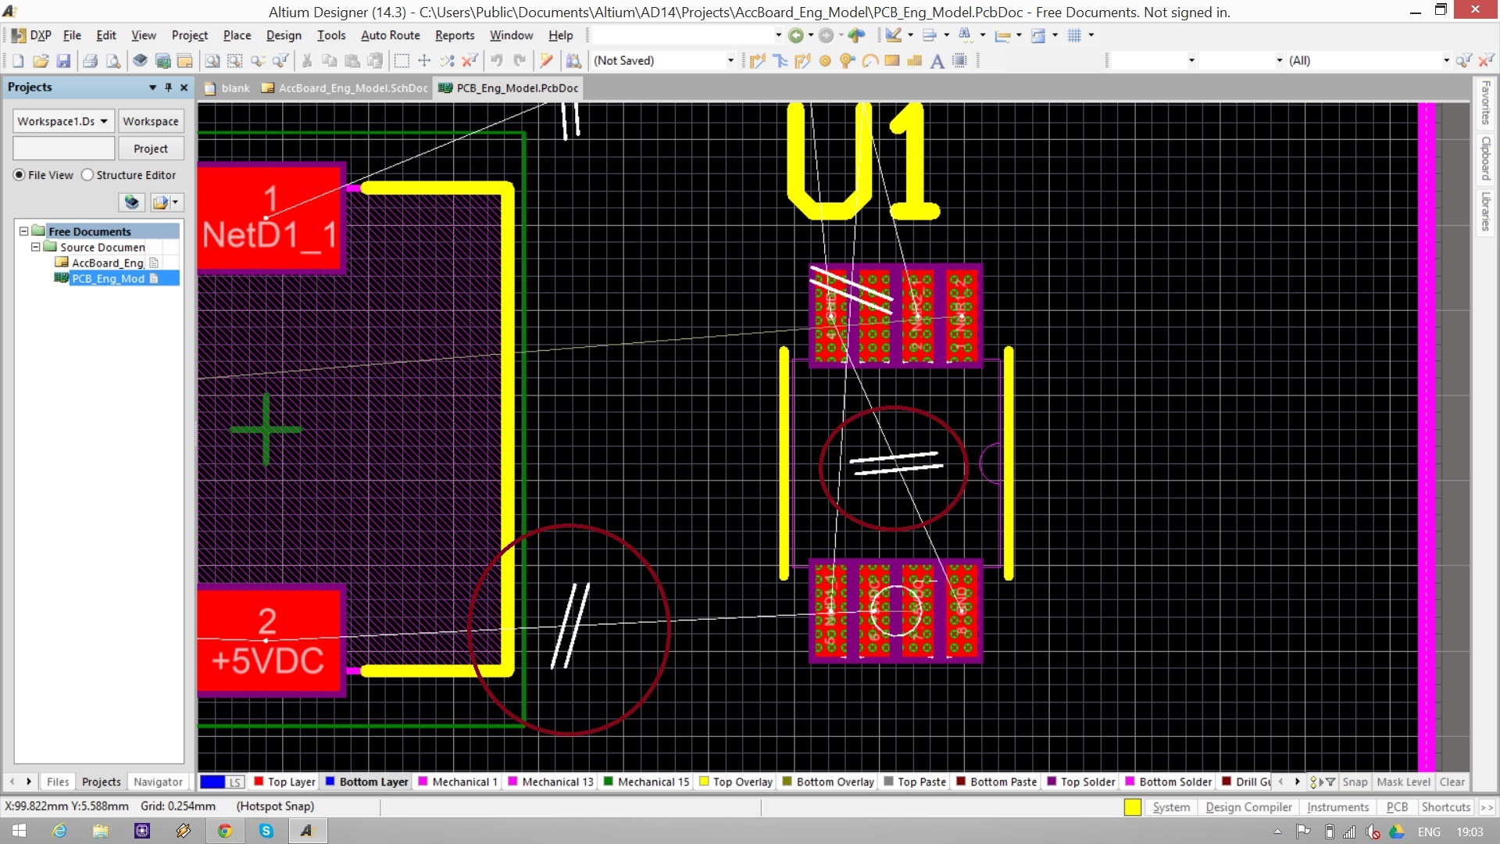Click the Clear button in the layer bar

[x=1452, y=781]
